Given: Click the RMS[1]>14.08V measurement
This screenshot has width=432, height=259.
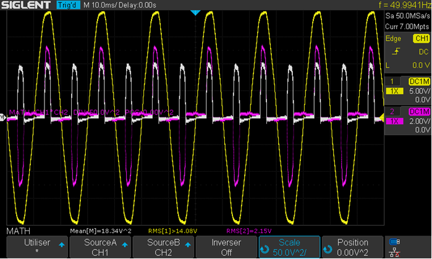Looking at the screenshot, I should pos(173,231).
